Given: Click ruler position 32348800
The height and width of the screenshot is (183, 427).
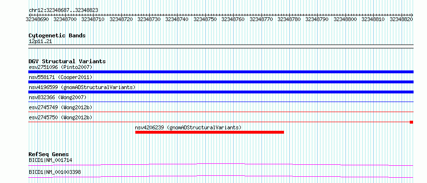Looking at the screenshot, I should coord(345,19).
